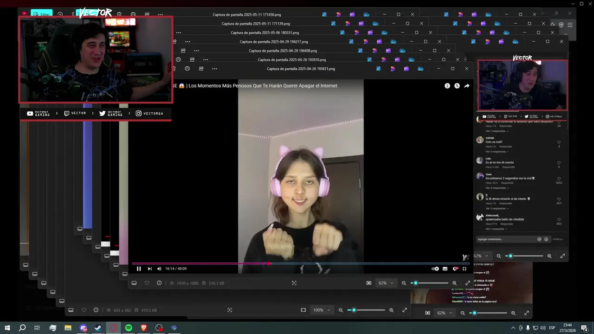Show file info for the 603 x 582 image
The image size is (594, 334).
[x=96, y=310]
